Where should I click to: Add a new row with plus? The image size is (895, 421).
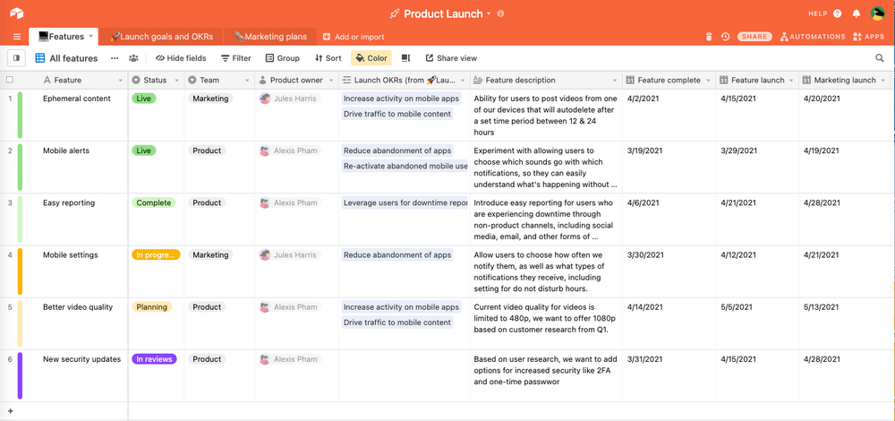pyautogui.click(x=10, y=411)
